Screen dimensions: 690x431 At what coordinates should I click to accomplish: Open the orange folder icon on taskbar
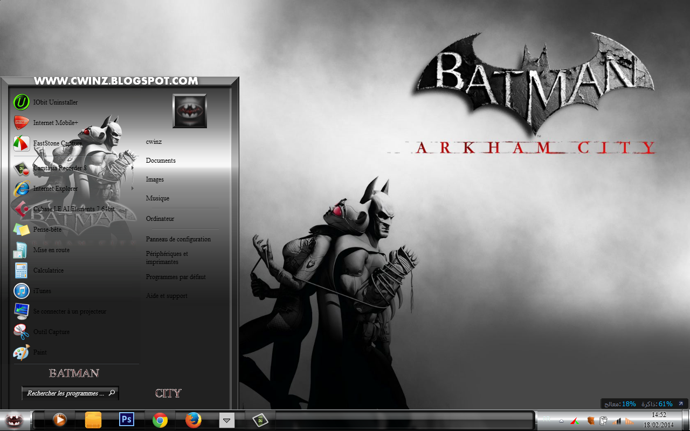(x=93, y=420)
